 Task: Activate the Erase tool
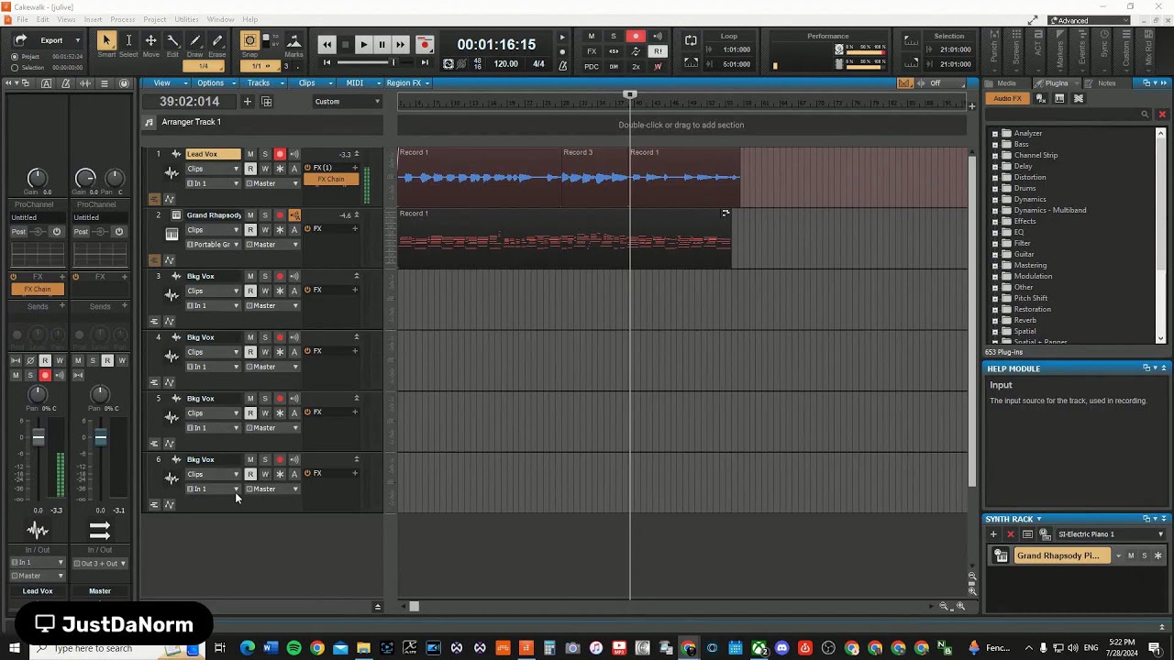point(216,40)
